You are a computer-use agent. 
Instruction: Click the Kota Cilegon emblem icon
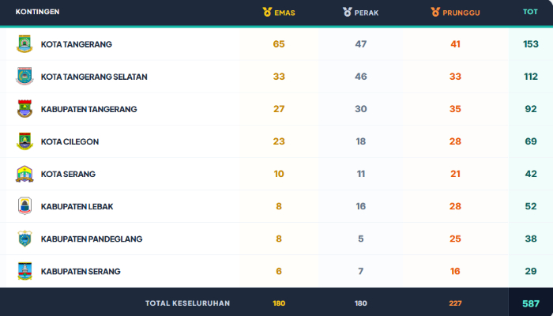[x=24, y=141]
